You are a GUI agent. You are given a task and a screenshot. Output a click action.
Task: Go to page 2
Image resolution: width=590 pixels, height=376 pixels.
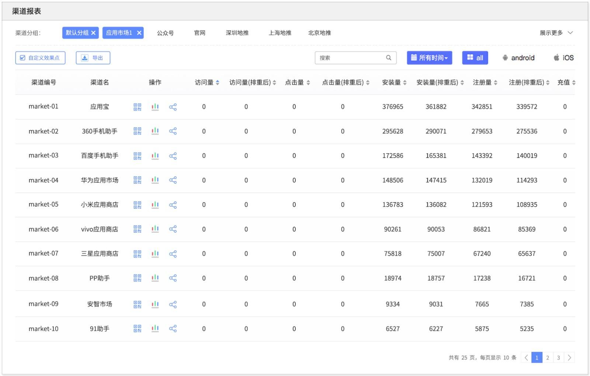pyautogui.click(x=548, y=358)
